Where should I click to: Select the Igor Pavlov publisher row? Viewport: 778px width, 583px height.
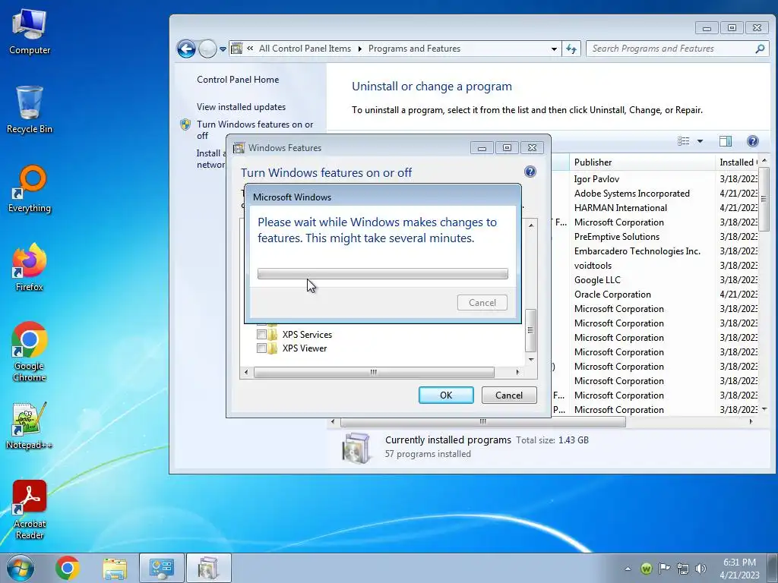point(596,179)
